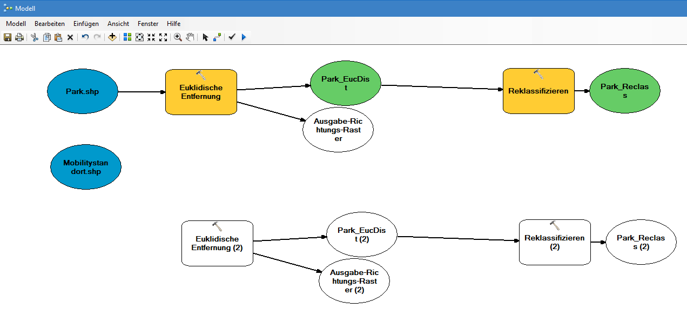Click the Save model icon
Screen dimensions: 687x315
point(8,37)
